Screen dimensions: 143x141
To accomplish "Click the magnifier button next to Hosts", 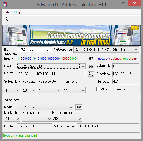I will [91, 74].
